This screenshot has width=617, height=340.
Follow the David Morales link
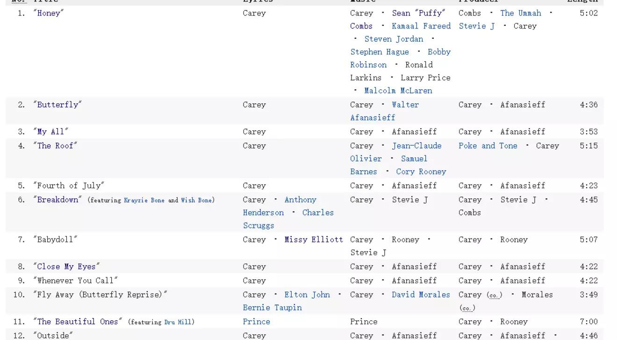point(421,295)
